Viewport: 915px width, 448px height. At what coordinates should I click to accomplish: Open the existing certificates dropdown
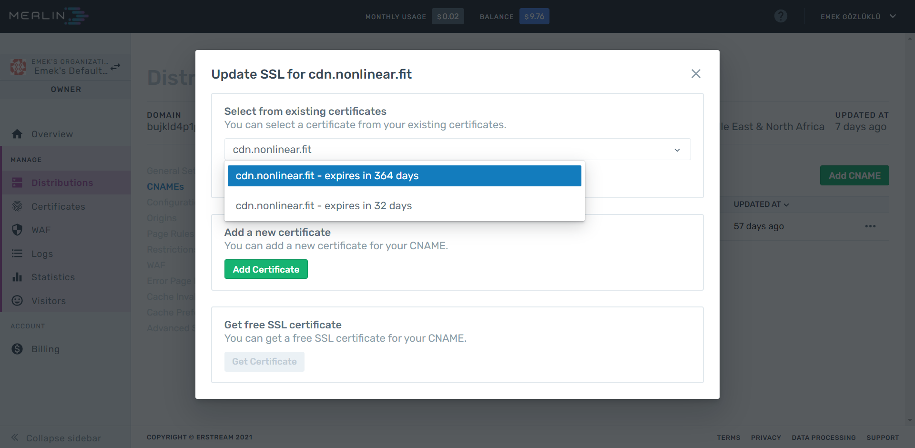point(457,150)
